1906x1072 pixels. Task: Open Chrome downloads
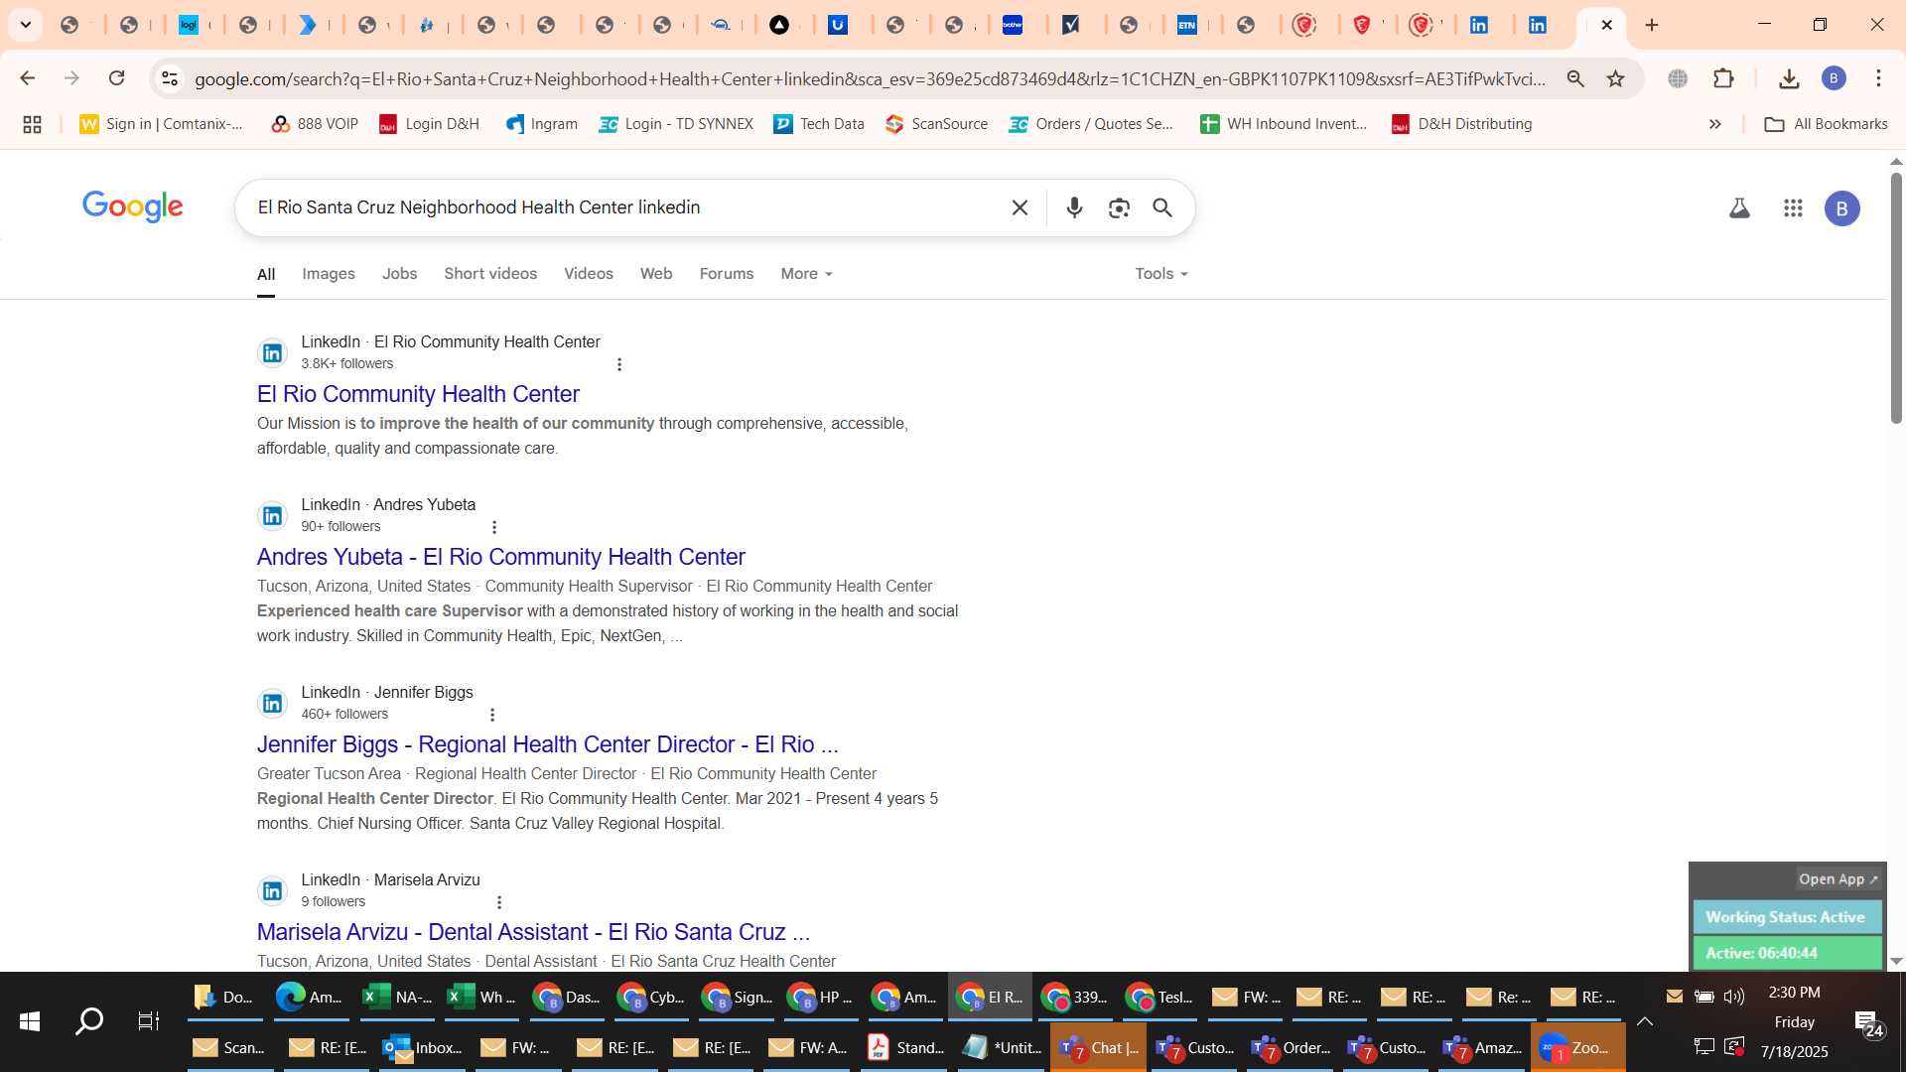point(1789,78)
